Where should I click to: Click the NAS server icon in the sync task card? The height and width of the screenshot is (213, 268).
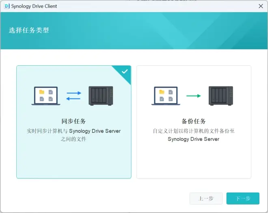(101, 96)
